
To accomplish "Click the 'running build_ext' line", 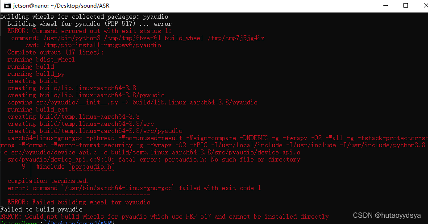I will [37, 109].
